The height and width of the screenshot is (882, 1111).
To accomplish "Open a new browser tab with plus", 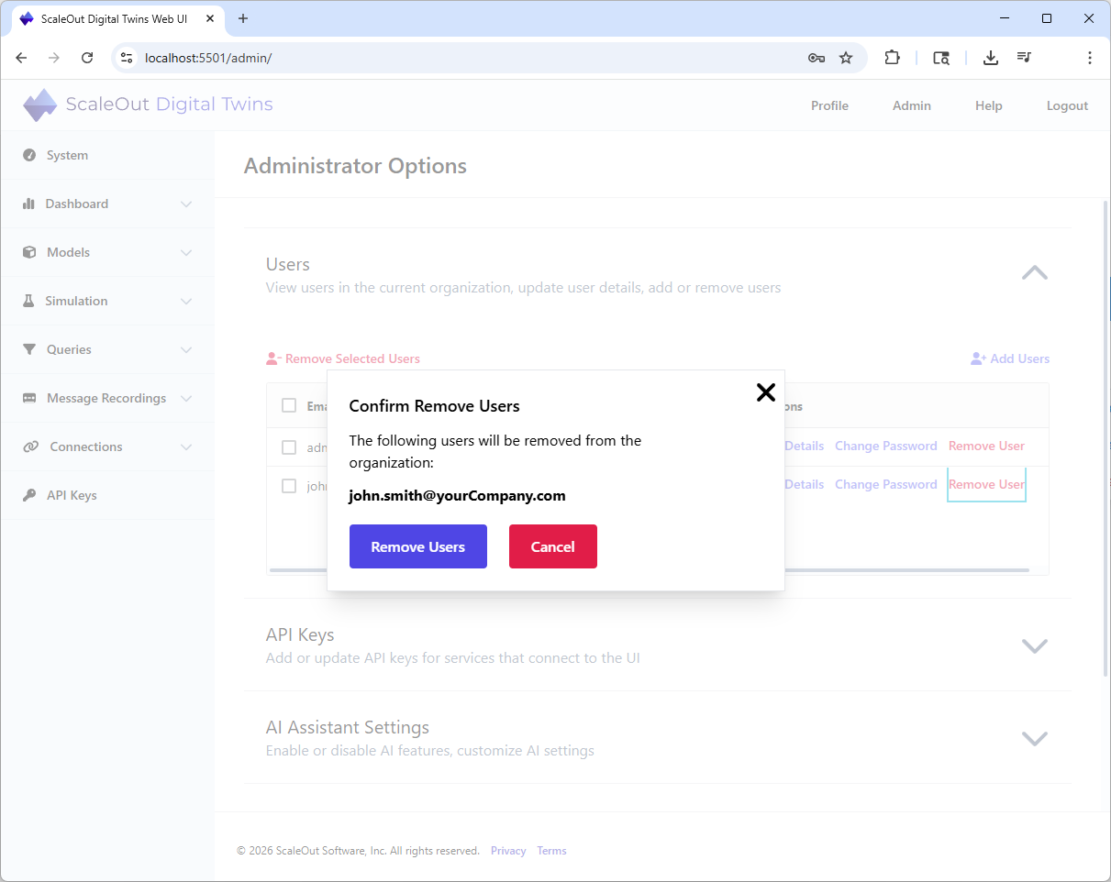I will 243,18.
